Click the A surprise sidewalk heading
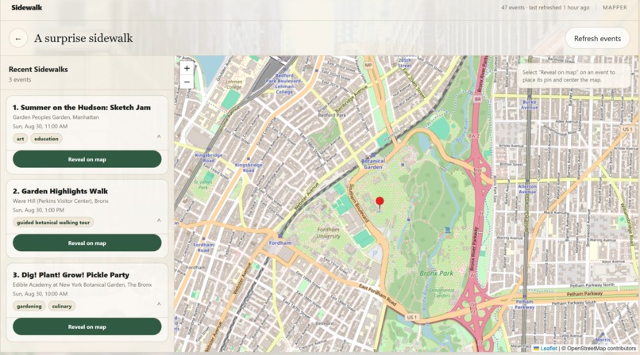The width and height of the screenshot is (640, 355). [x=83, y=38]
